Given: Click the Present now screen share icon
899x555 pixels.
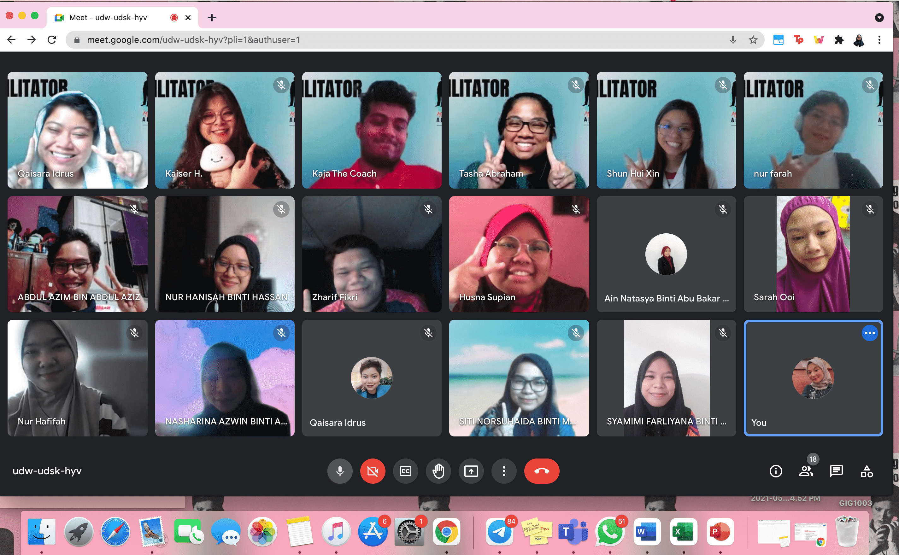Looking at the screenshot, I should [471, 471].
